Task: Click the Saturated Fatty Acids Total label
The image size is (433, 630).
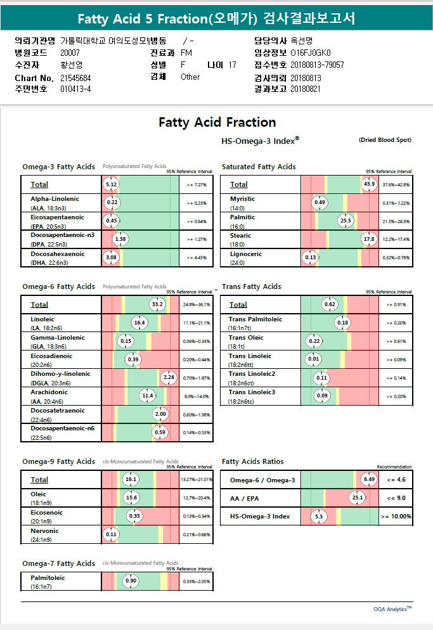Action: [239, 184]
